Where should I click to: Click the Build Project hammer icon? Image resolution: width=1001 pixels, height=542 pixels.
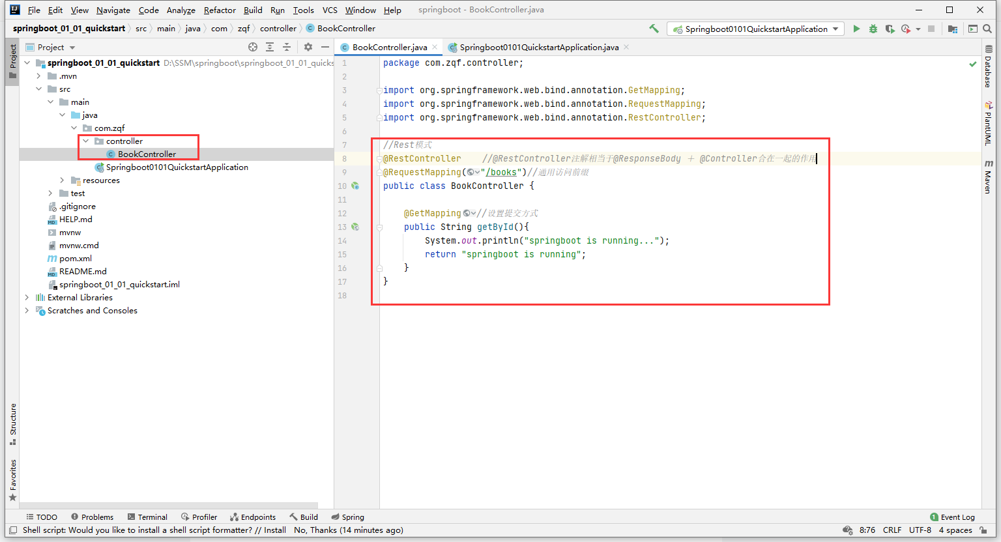(x=654, y=29)
